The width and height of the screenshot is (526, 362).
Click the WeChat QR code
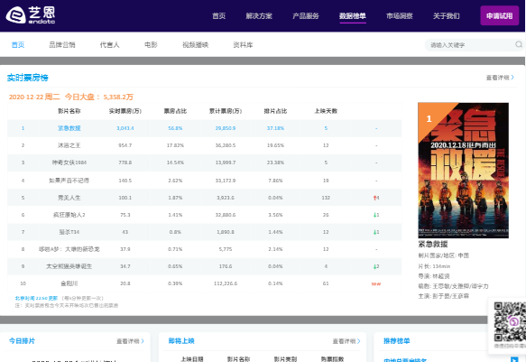(510, 321)
